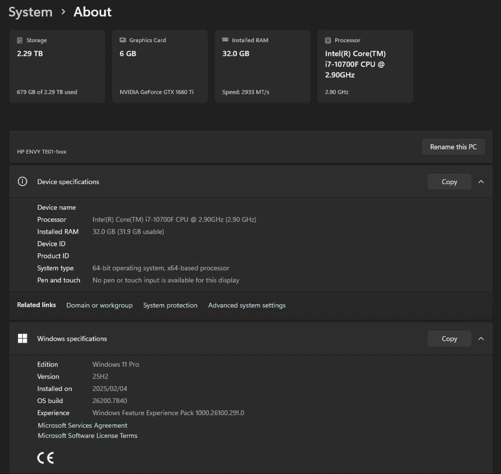Click the 'OS build' label
This screenshot has height=474, width=501.
click(50, 401)
